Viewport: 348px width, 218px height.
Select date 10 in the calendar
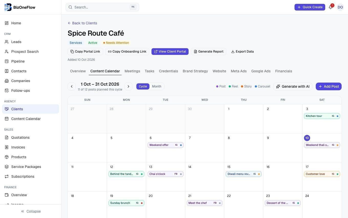[307, 138]
